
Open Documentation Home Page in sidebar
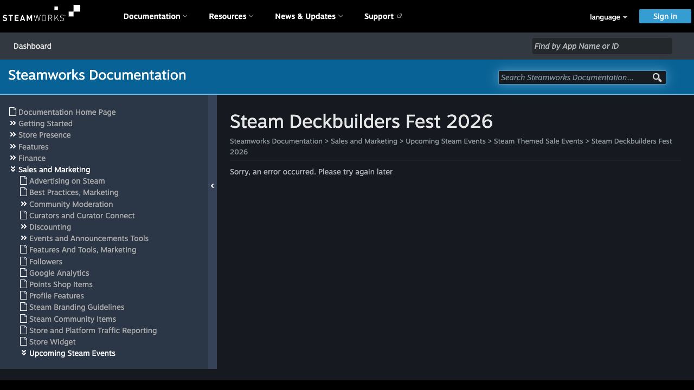pyautogui.click(x=67, y=112)
